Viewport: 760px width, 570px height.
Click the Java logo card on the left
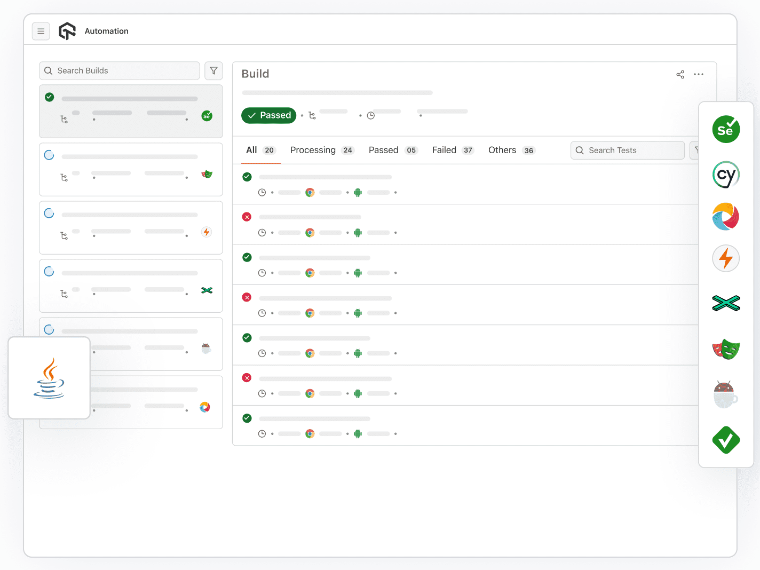49,378
